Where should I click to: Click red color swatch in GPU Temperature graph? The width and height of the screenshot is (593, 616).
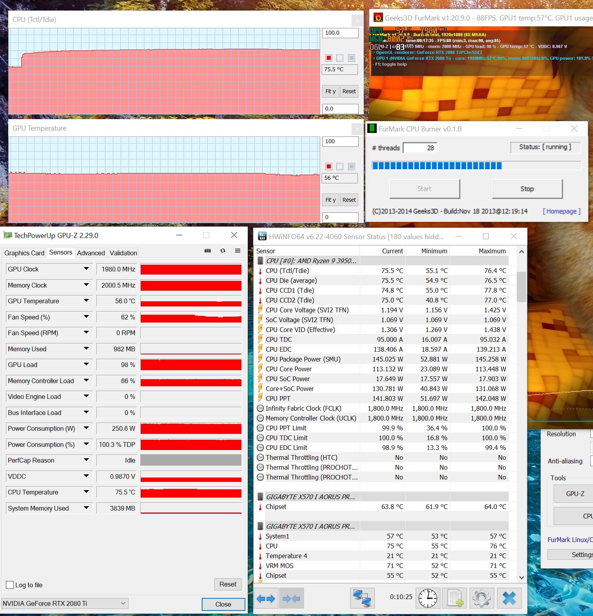pos(328,166)
